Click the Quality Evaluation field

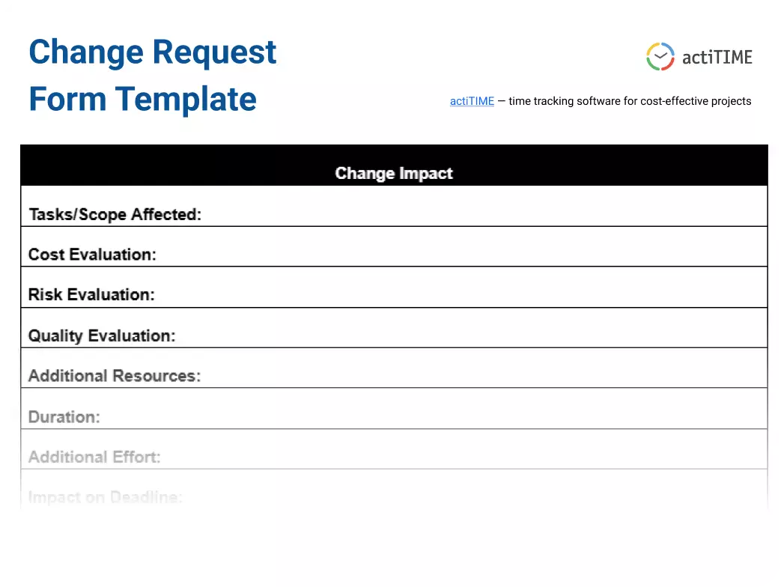click(x=102, y=335)
